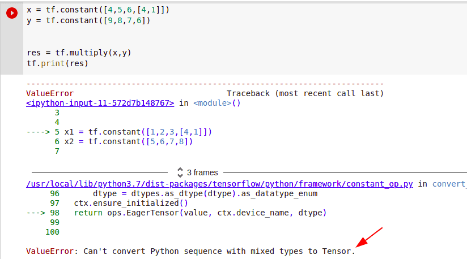Open the ipython-input-11-572d7b148767 link

(100, 103)
